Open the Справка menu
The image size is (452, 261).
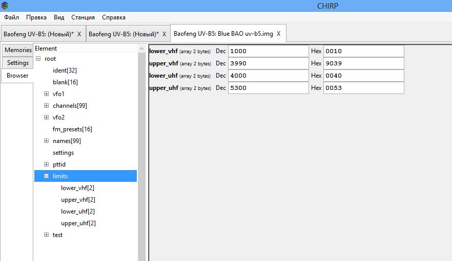tap(114, 17)
